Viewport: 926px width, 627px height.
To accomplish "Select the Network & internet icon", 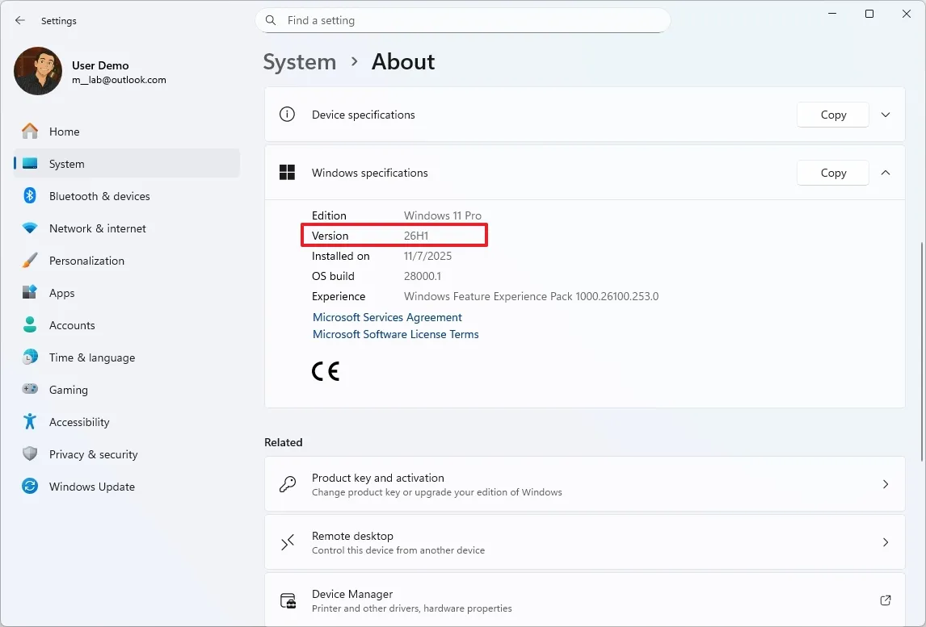I will click(31, 228).
